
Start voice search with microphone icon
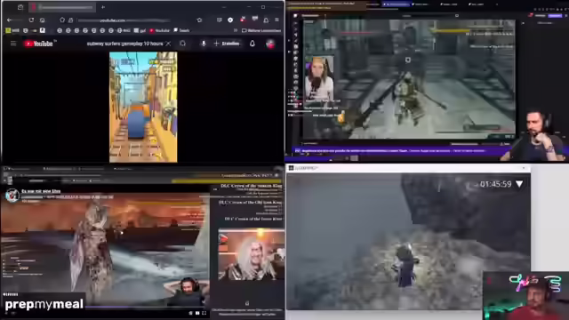[204, 44]
